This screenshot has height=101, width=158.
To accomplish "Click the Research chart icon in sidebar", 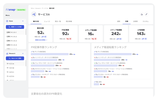I will [7, 53].
